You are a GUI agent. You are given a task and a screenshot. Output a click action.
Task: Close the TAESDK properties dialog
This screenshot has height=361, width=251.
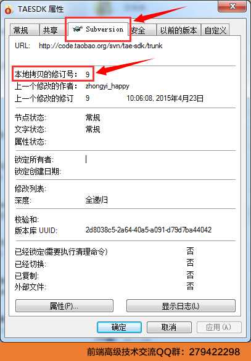click(x=232, y=6)
